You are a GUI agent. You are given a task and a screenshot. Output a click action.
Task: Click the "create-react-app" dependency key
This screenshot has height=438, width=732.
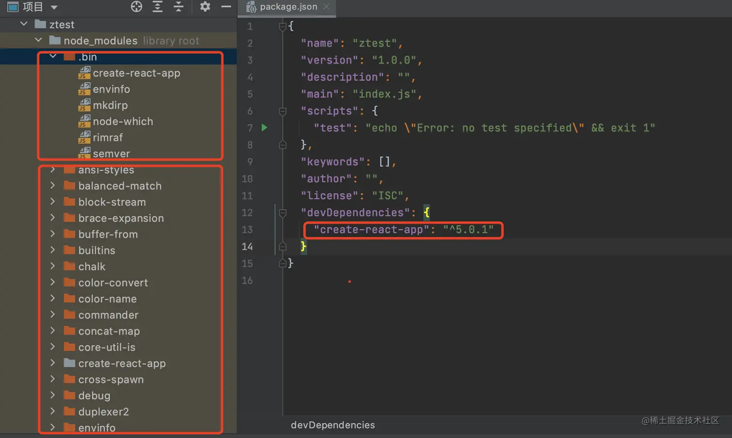pos(371,230)
